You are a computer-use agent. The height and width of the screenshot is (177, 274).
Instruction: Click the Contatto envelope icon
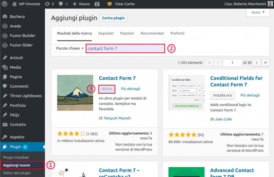[x=5, y=125]
